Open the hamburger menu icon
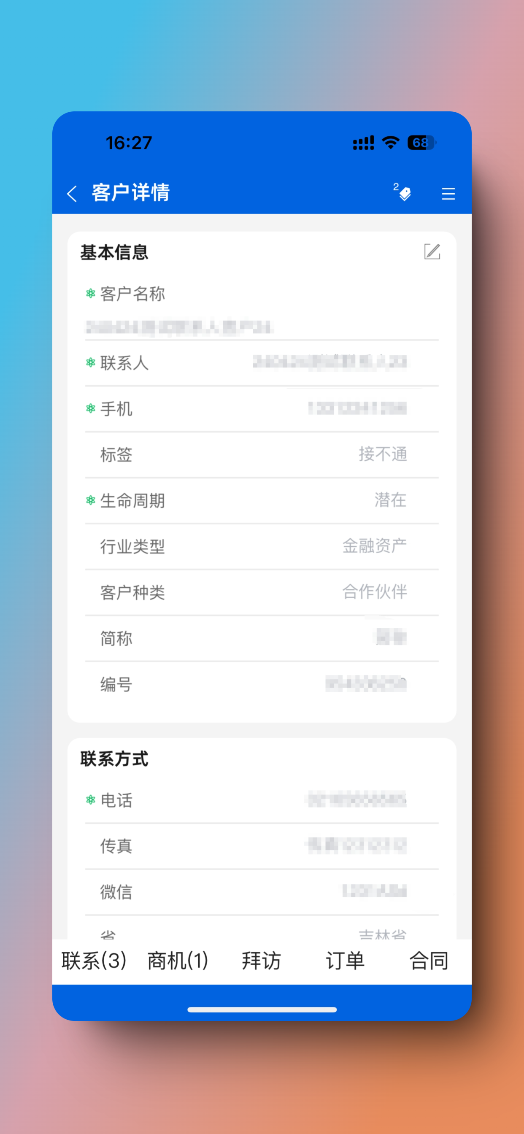This screenshot has width=524, height=1134. pos(448,194)
